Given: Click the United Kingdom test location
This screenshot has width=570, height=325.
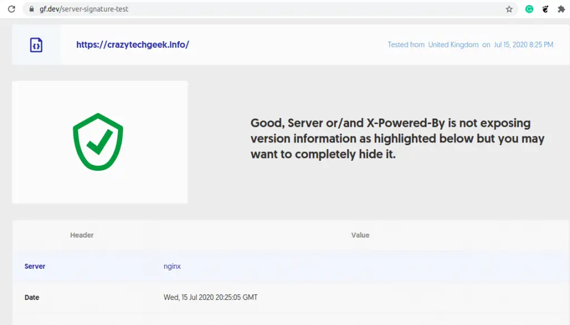Looking at the screenshot, I should (453, 45).
